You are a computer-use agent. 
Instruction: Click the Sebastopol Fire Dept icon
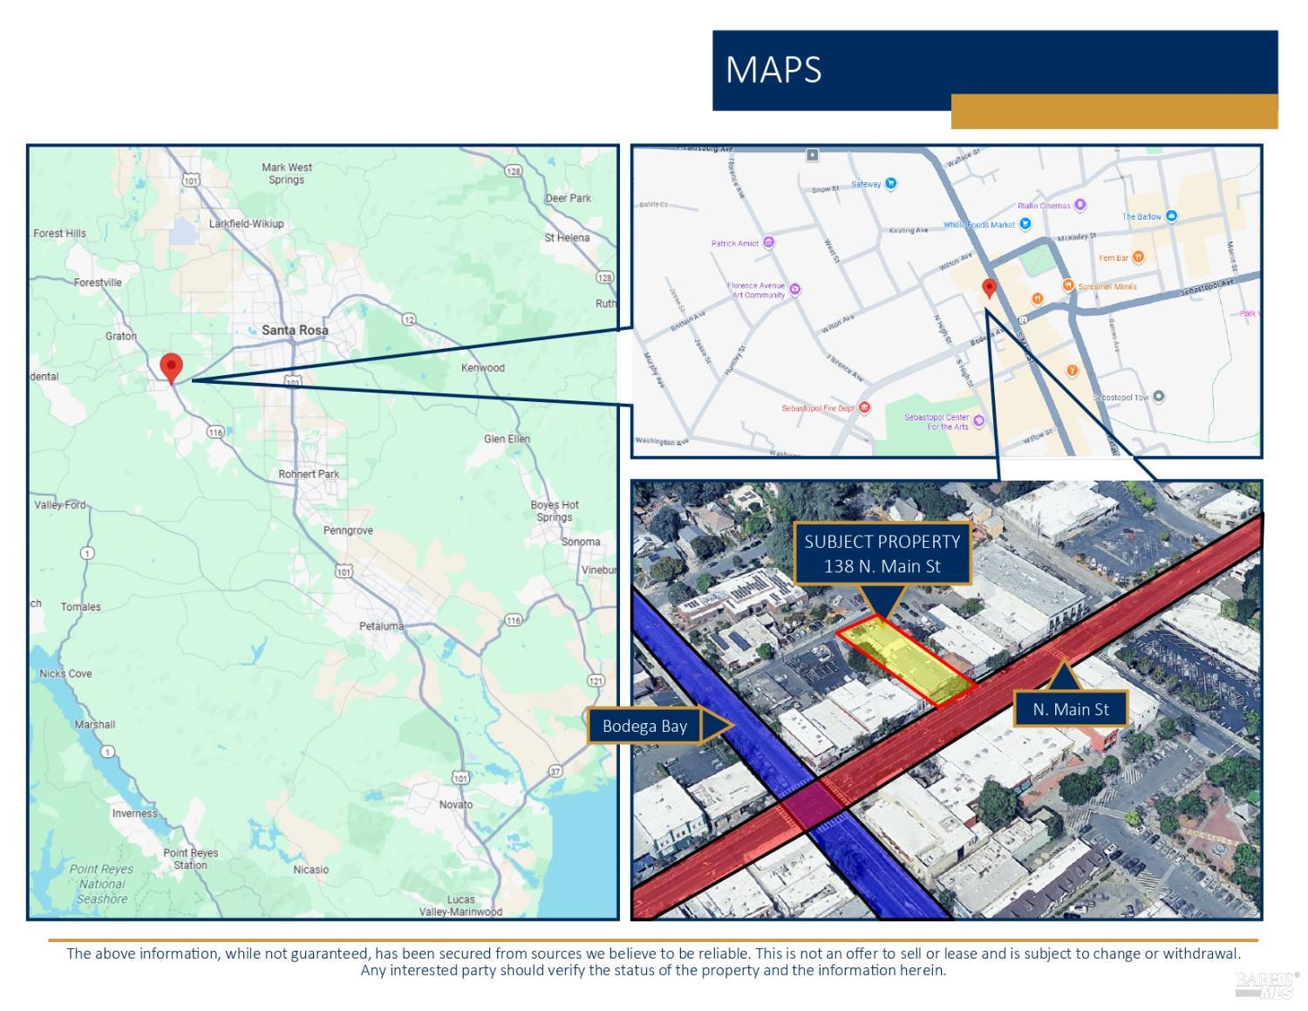(864, 407)
